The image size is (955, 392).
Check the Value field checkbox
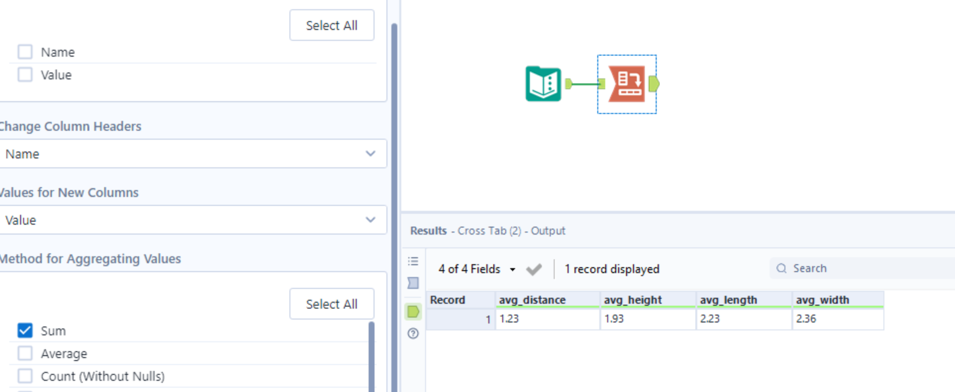tap(24, 74)
